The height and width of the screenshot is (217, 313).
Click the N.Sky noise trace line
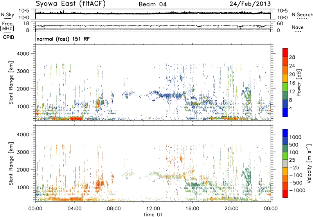(x=153, y=13)
